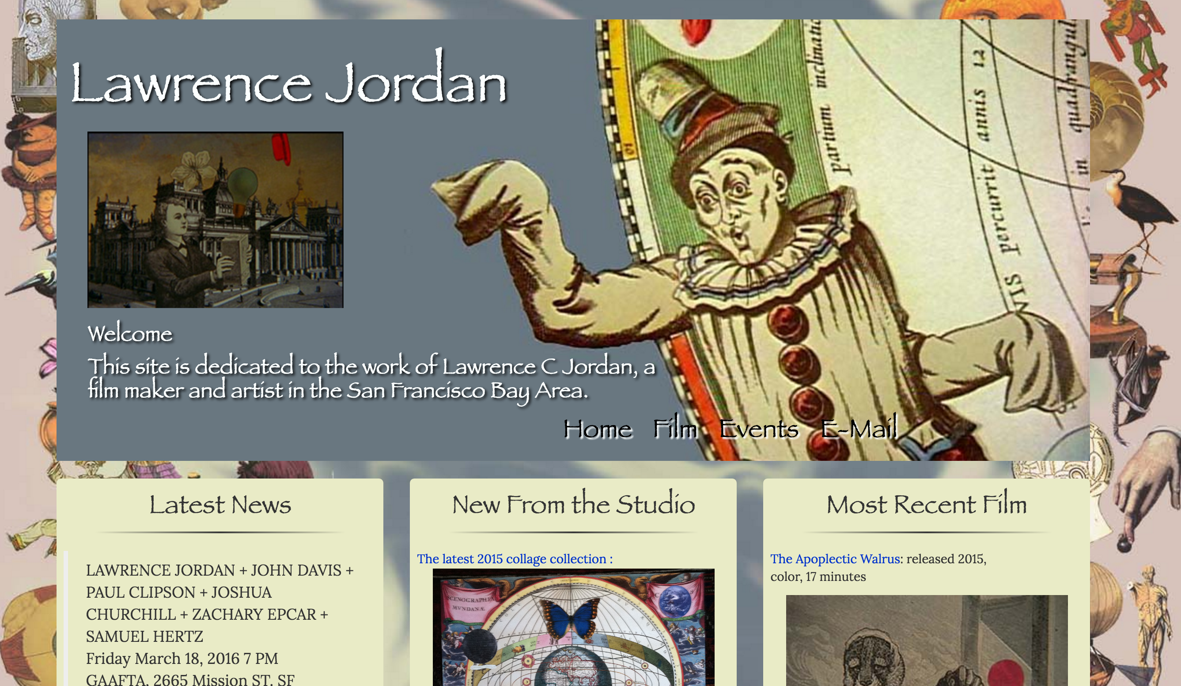Click the 'color, 17 minutes' film description

(x=818, y=577)
